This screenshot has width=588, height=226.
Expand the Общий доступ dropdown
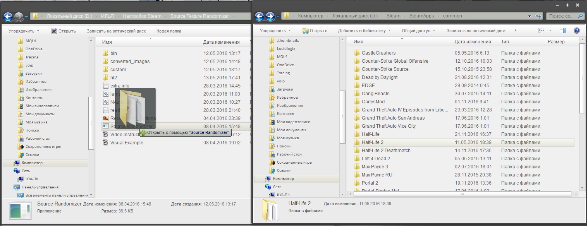(x=418, y=31)
